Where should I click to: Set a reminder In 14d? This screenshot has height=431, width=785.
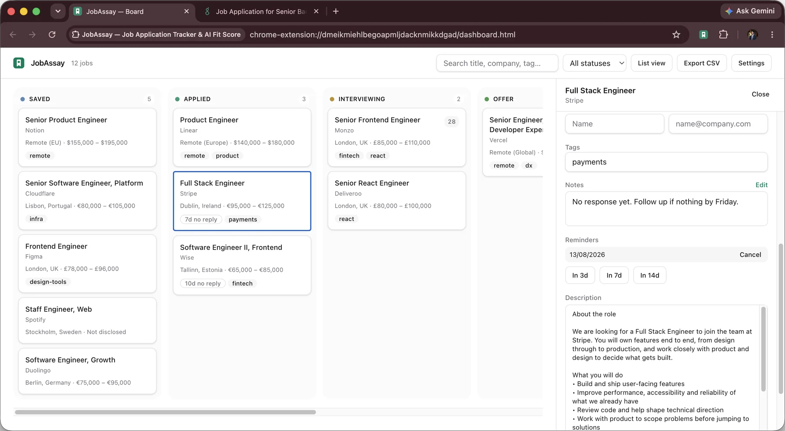click(x=650, y=275)
